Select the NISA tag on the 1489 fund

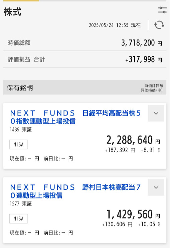18,144
